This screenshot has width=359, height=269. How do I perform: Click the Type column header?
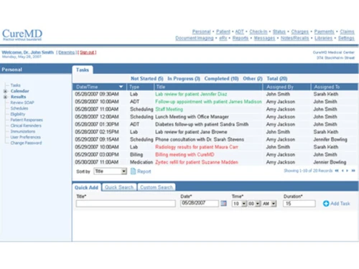pos(140,87)
